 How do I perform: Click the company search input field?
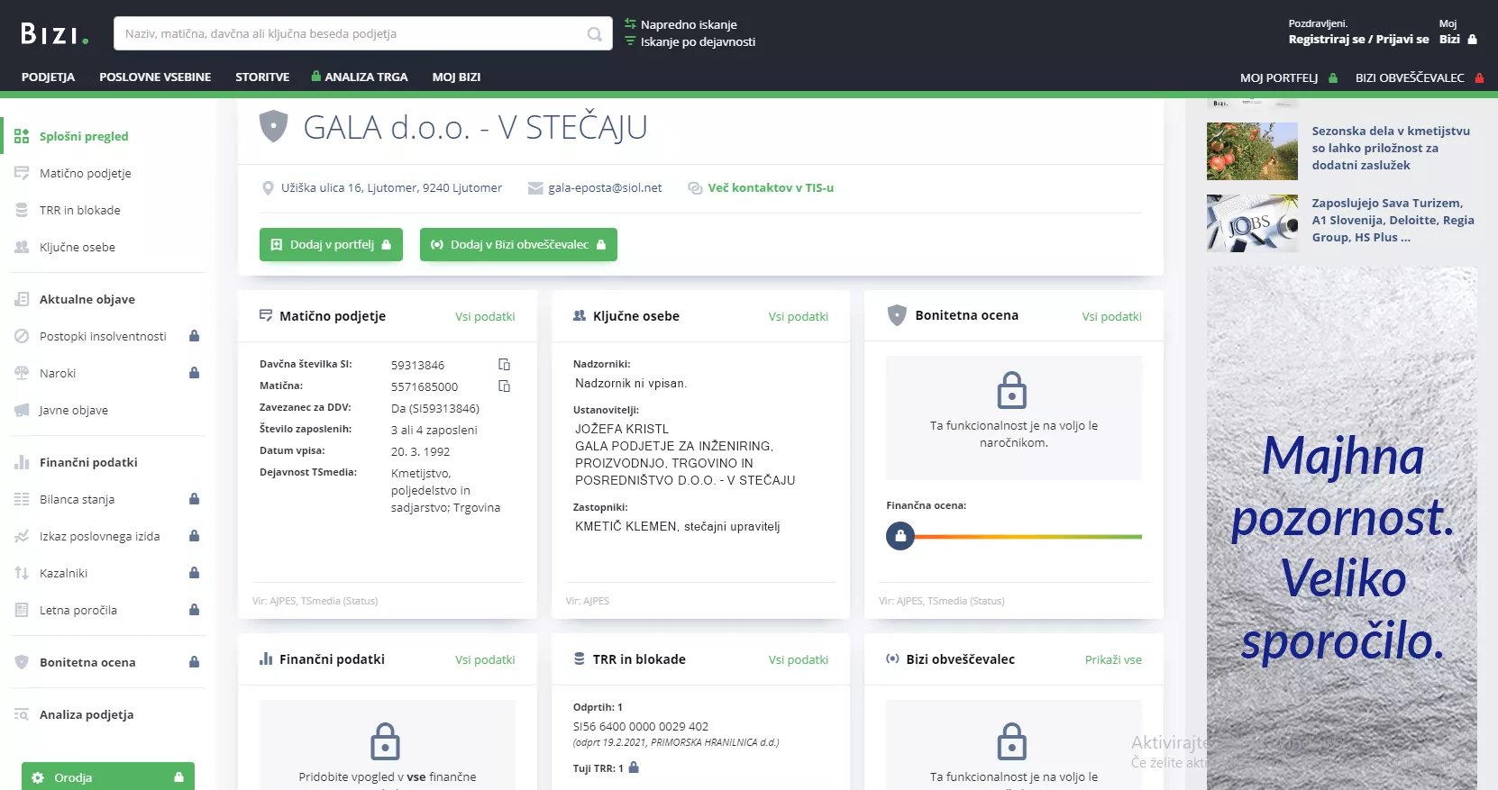pos(352,34)
